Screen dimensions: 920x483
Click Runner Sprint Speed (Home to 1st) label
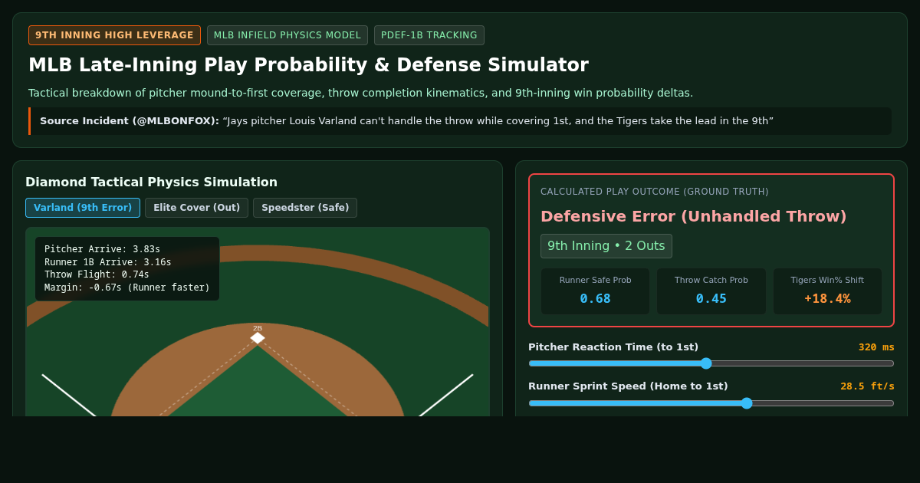(628, 386)
